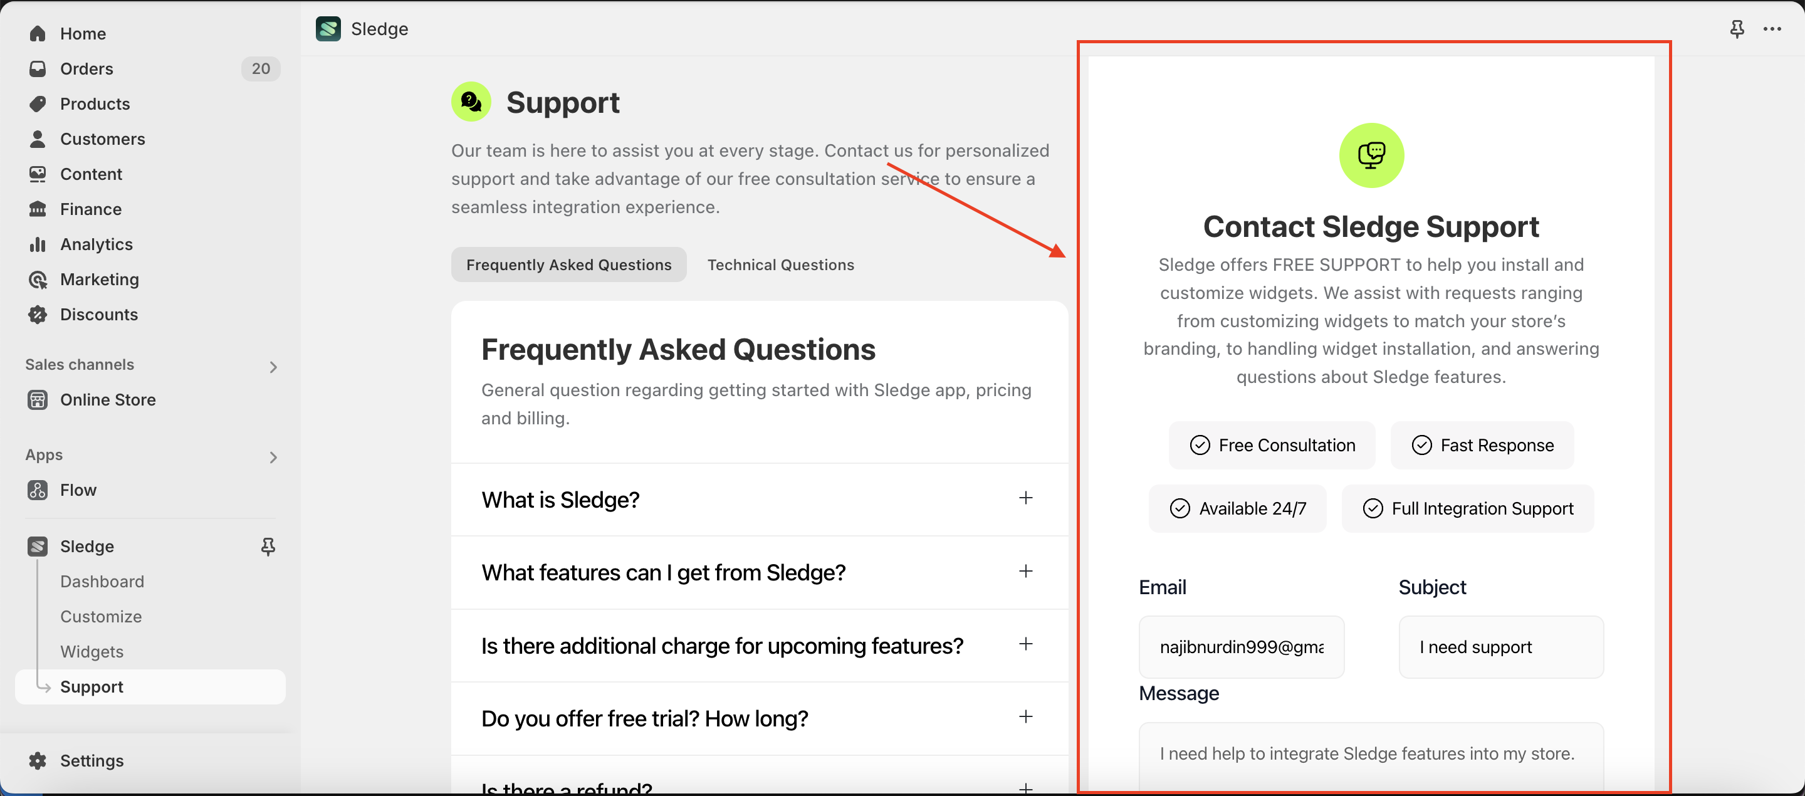The height and width of the screenshot is (796, 1805).
Task: Focus the Subject text field
Action: click(1500, 647)
